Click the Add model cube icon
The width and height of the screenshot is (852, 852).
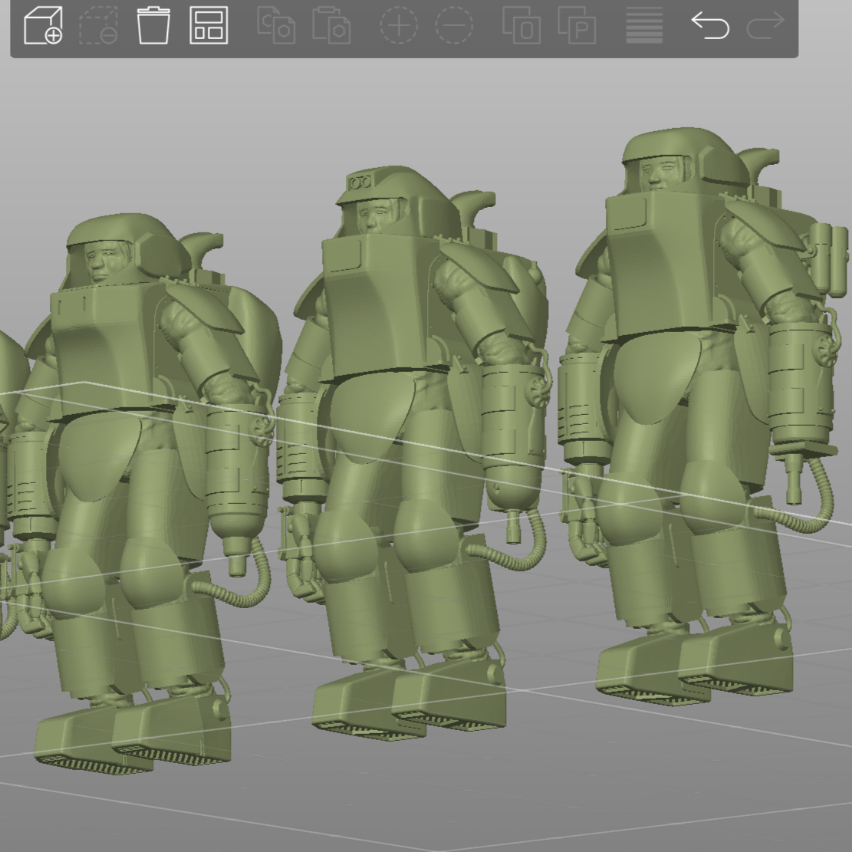pos(43,25)
